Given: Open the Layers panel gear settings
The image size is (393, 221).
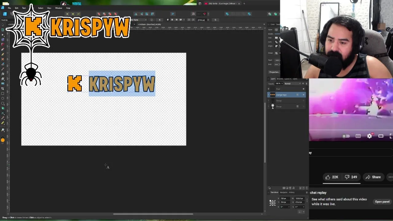Looking at the screenshot, I should pos(303,83).
